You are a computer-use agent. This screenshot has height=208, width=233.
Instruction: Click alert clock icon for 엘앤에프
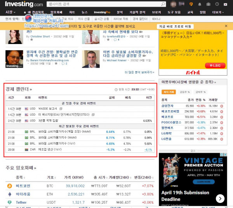click(x=222, y=128)
